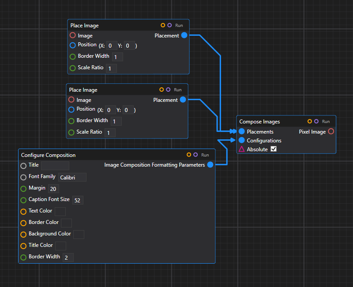Run the Configure Composition node
The width and height of the screenshot is (353, 287).
(205, 155)
